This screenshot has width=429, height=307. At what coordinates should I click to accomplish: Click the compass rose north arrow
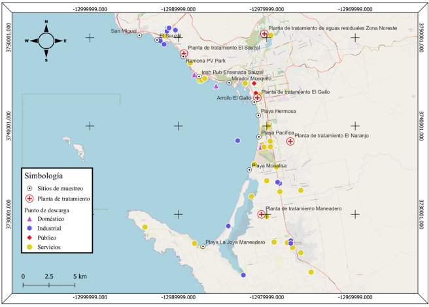point(46,25)
